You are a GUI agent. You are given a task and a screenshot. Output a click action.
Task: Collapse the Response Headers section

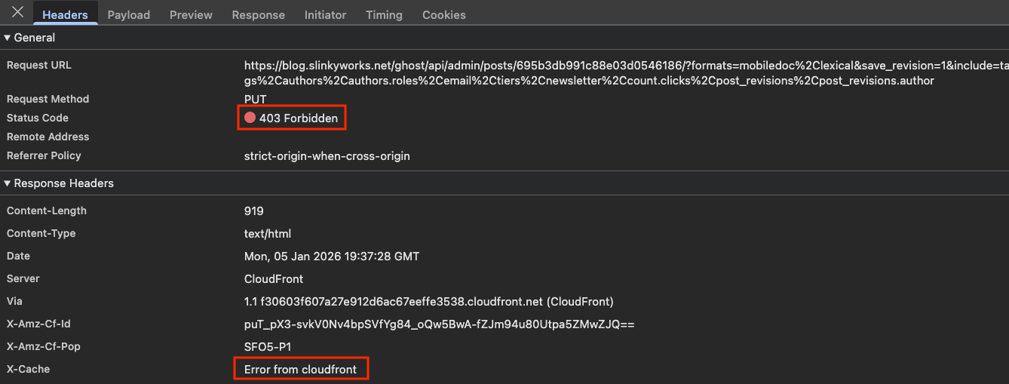coord(8,183)
